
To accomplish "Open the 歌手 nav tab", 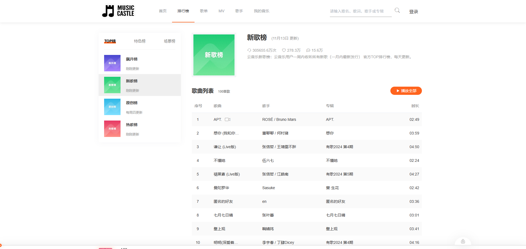I will click(239, 11).
